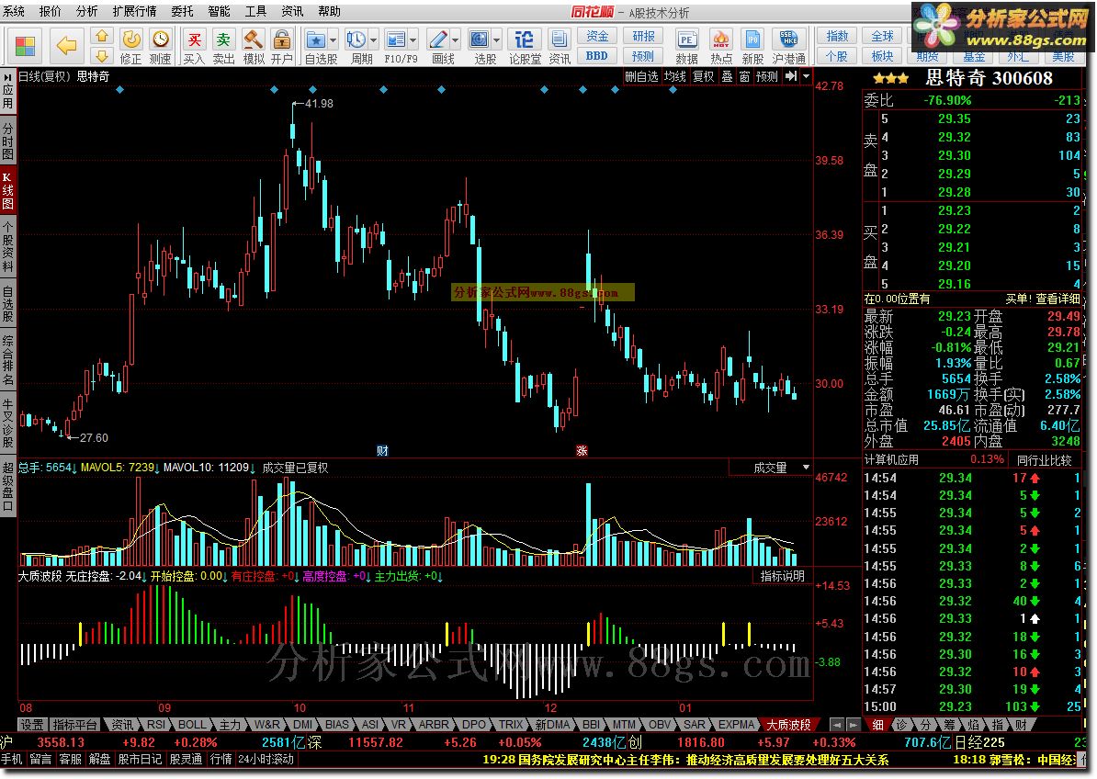
Task: Open the 分时图 sidebar tab
Action: click(7, 141)
